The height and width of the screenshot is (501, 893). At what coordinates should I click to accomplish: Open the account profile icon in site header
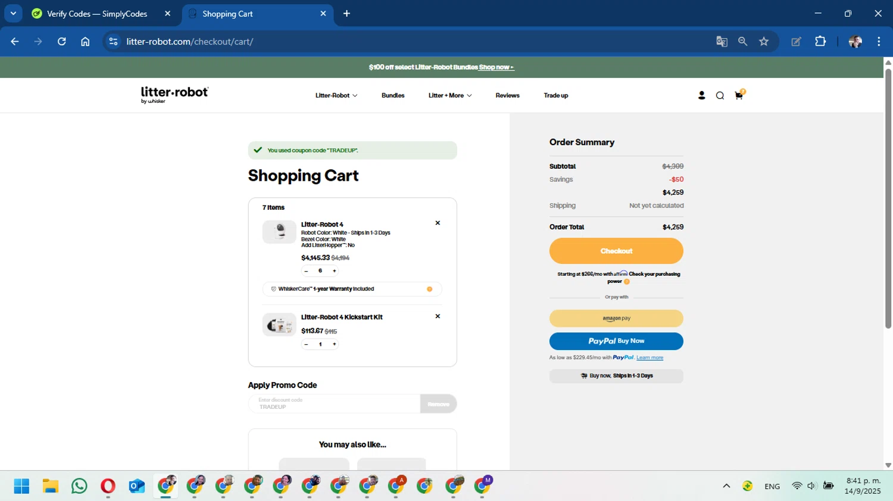[701, 95]
